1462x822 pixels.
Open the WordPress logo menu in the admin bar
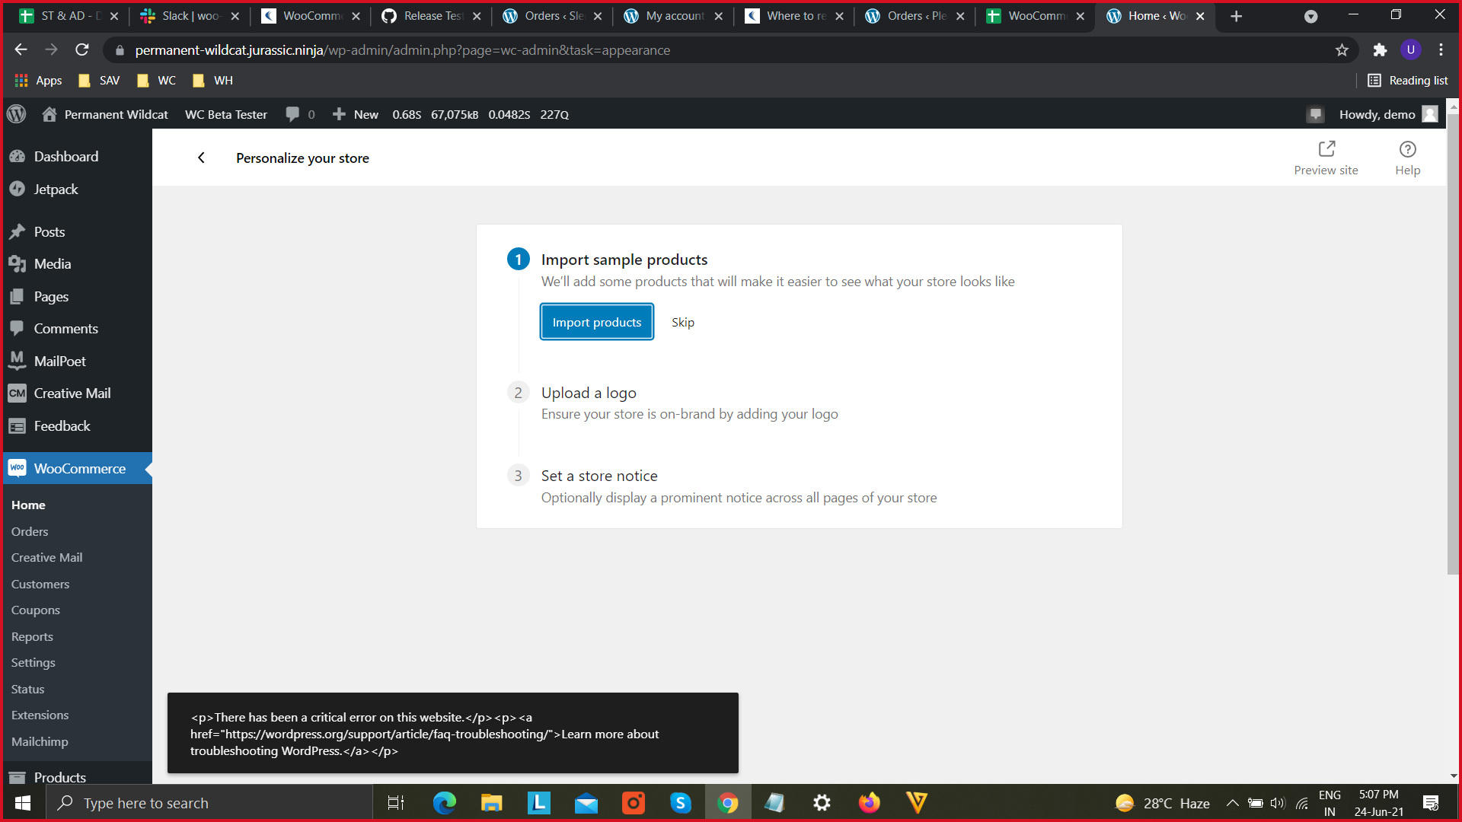click(x=16, y=114)
